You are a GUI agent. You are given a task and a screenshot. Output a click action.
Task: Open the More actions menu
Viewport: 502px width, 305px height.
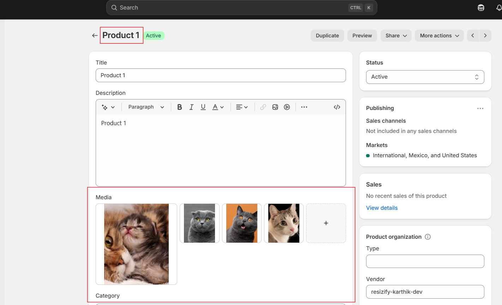439,35
